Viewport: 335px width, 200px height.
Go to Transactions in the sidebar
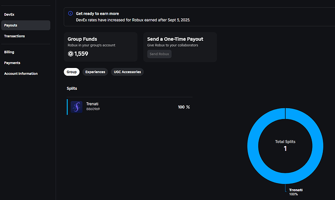[15, 36]
